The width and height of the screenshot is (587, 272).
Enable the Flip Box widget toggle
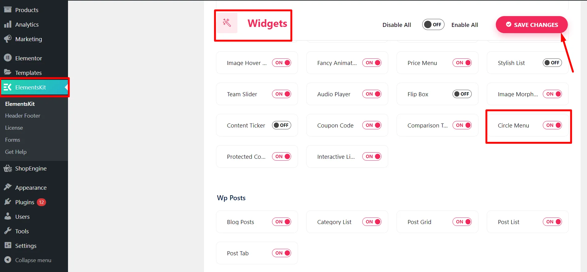click(462, 94)
